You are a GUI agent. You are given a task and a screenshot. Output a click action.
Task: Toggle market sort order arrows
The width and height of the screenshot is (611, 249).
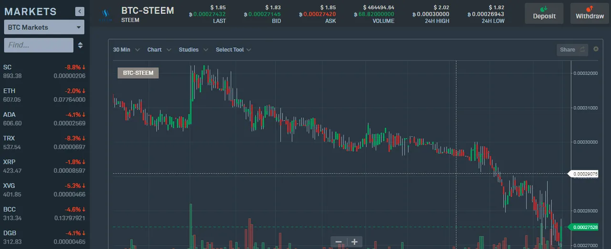[x=80, y=45]
